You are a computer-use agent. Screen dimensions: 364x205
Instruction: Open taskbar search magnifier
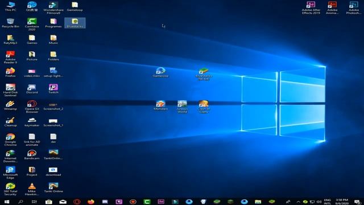pyautogui.click(x=20, y=202)
